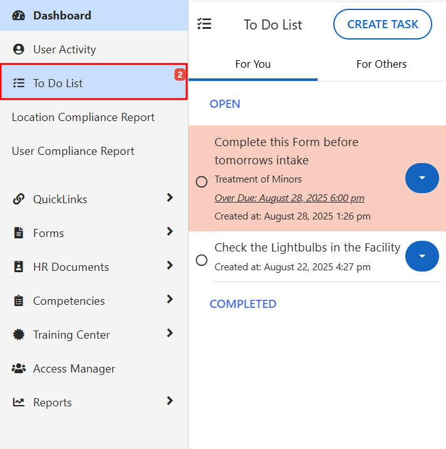Image resolution: width=446 pixels, height=449 pixels.
Task: Click the Access Manager group icon
Action: tap(19, 369)
